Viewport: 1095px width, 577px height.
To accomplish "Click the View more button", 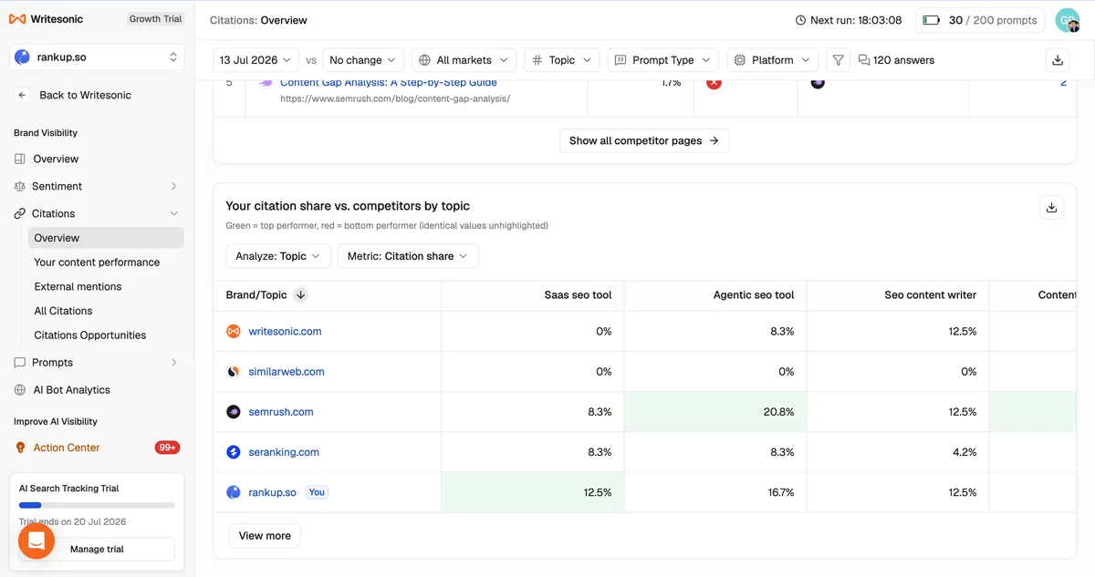I will click(265, 536).
